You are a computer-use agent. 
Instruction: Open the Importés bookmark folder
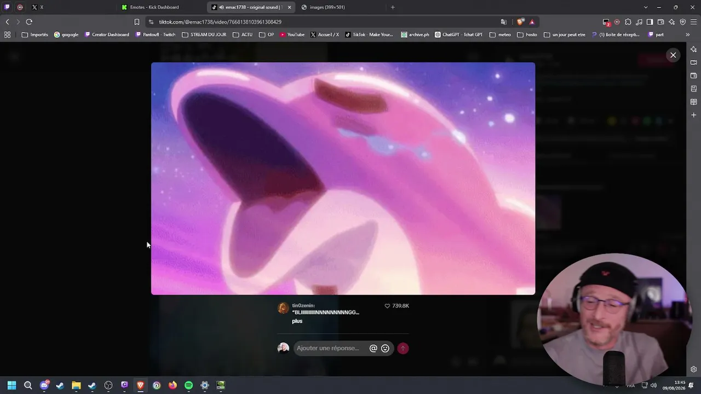tap(35, 34)
